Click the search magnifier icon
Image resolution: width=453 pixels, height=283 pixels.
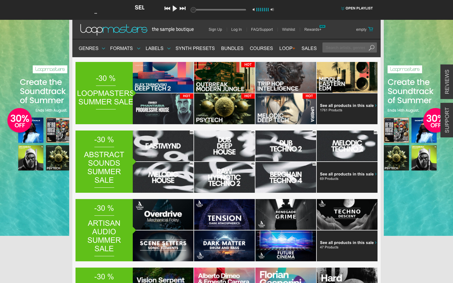coord(372,47)
